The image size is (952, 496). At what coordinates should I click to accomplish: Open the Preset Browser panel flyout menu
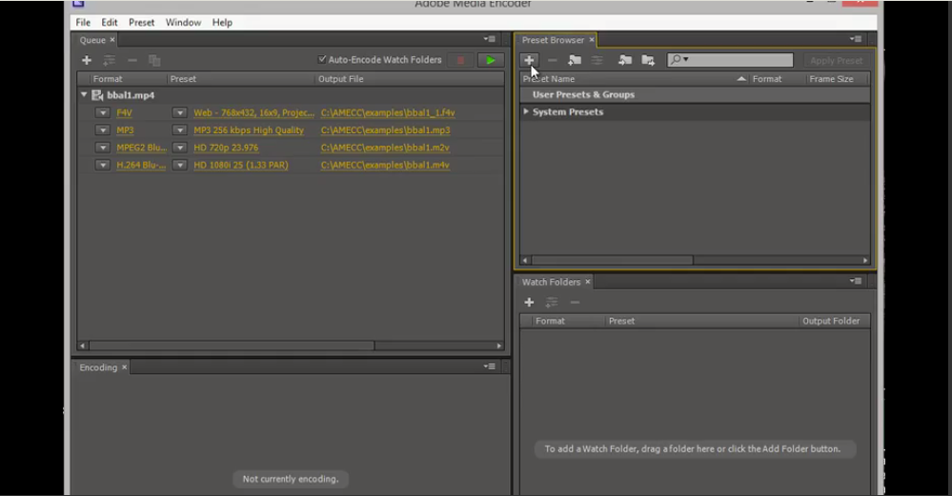coord(856,39)
